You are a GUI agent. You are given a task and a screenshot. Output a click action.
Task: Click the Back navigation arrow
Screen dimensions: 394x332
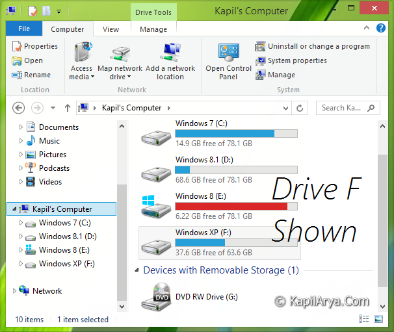19,108
